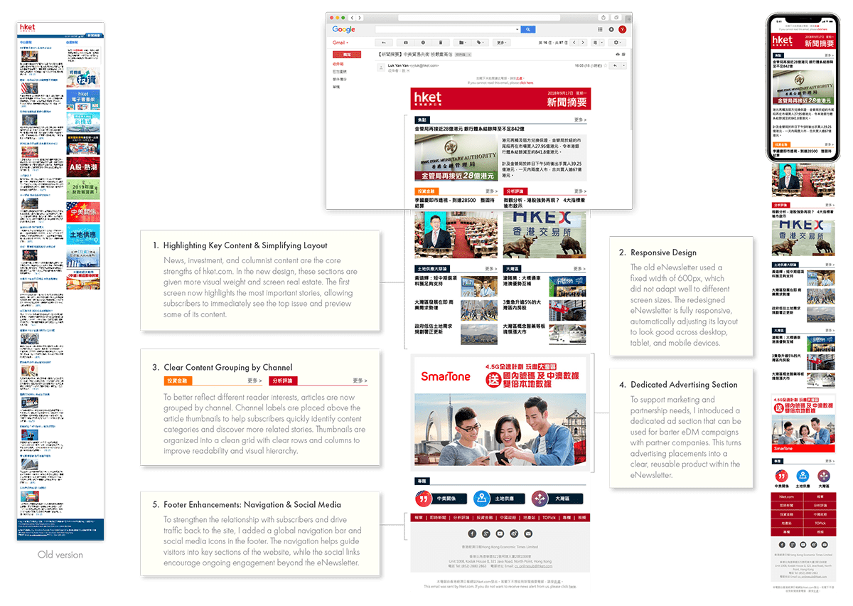Open the YouTube icon in the footer
The image size is (853, 606).
[x=500, y=533]
